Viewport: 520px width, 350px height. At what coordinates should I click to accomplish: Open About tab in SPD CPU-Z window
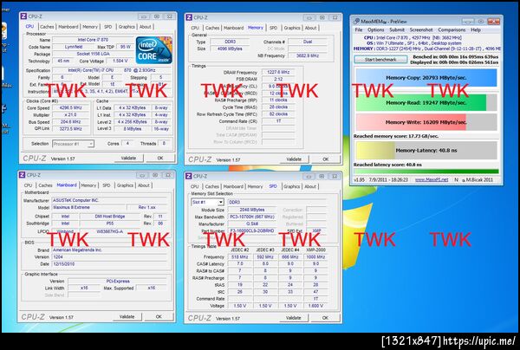click(310, 186)
